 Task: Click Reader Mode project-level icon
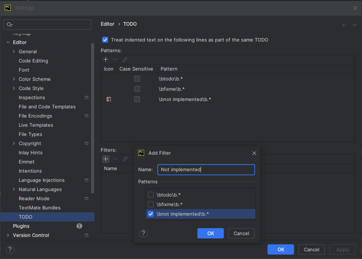coord(86,198)
